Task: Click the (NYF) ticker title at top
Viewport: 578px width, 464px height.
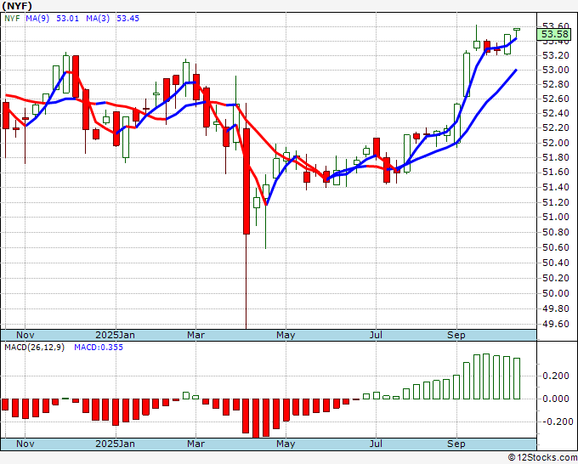Action: pos(17,5)
